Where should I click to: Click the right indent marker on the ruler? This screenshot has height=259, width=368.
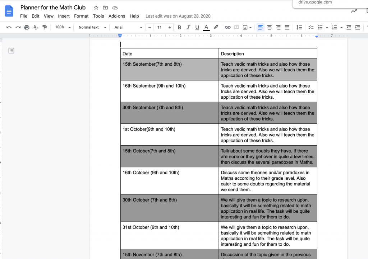click(x=317, y=36)
